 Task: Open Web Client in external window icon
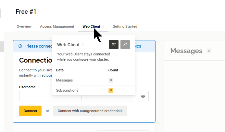[114, 45]
